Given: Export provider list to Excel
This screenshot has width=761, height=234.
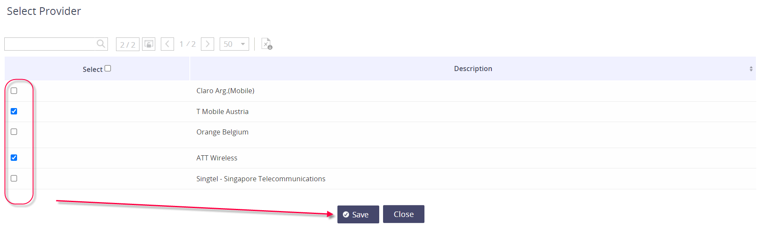Looking at the screenshot, I should click(267, 44).
